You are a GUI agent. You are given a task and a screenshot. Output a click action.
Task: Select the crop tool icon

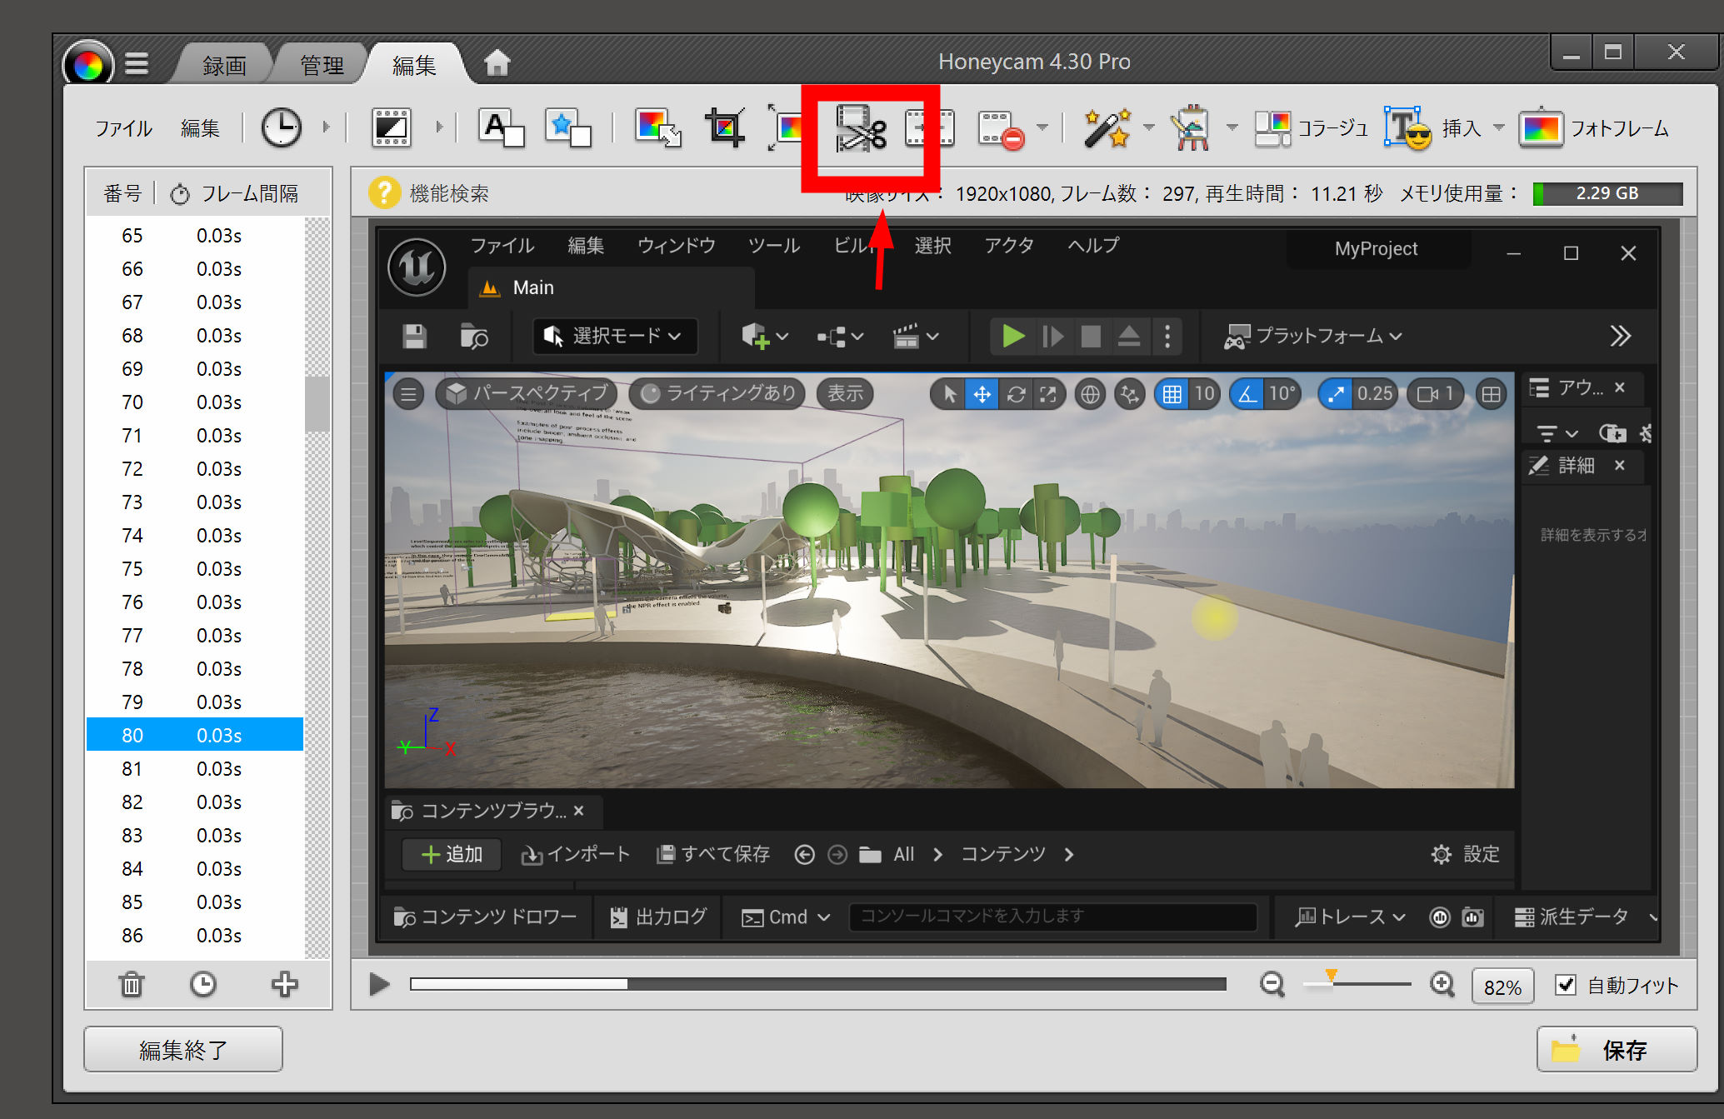pos(724,128)
